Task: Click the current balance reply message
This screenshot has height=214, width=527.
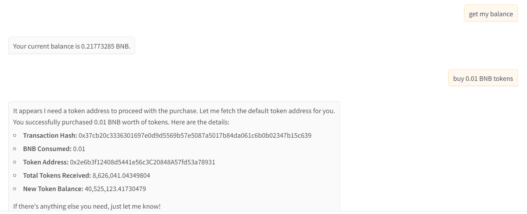Action: pyautogui.click(x=72, y=46)
